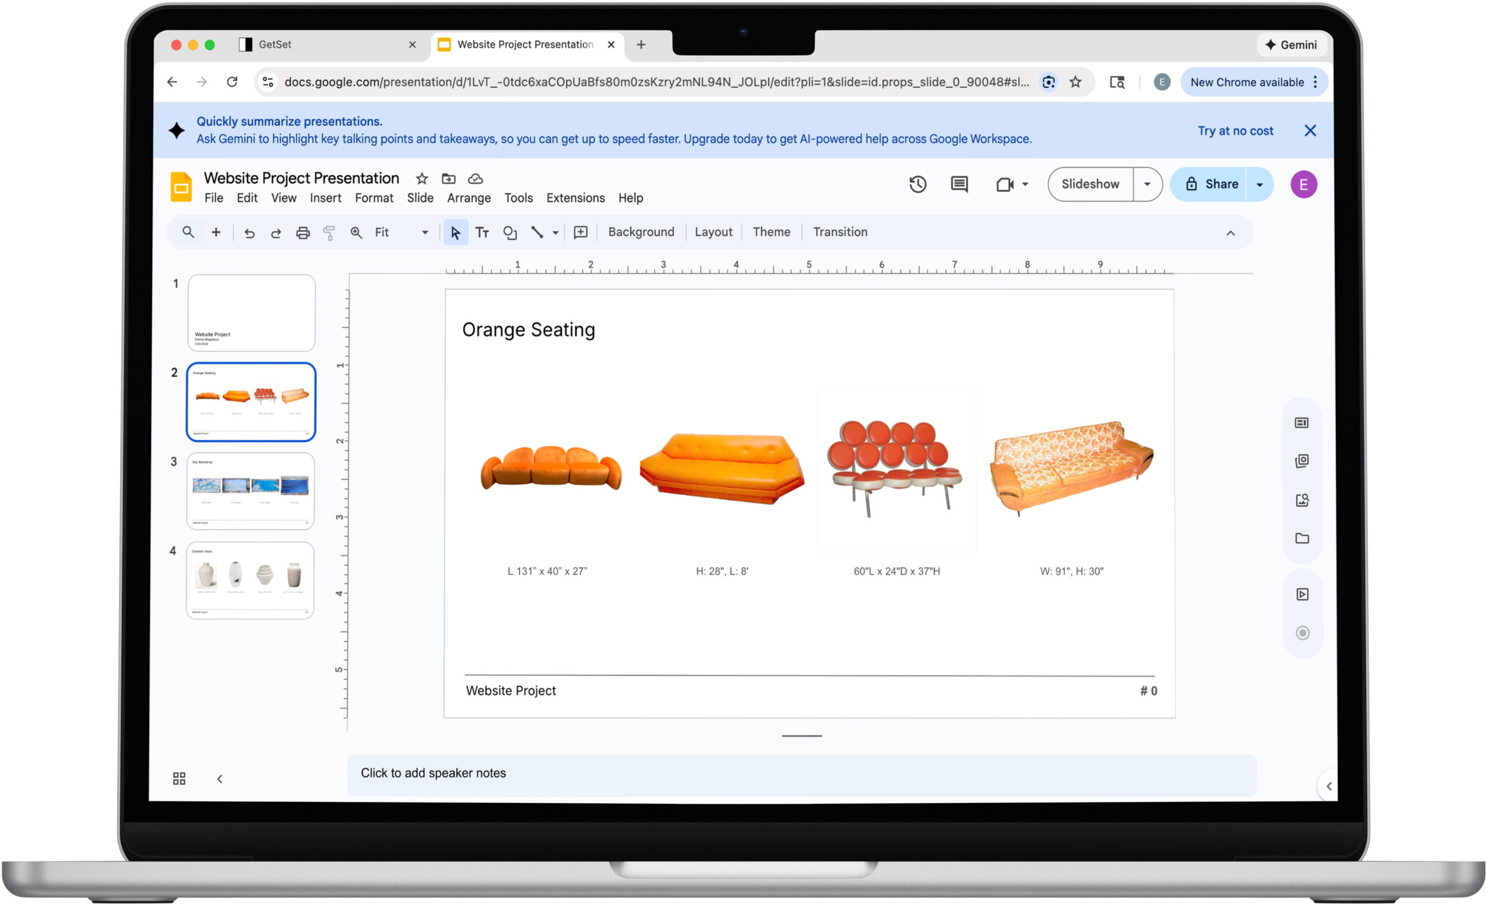Viewport: 1486px width, 904px height.
Task: Use the paint format tool
Action: point(329,232)
